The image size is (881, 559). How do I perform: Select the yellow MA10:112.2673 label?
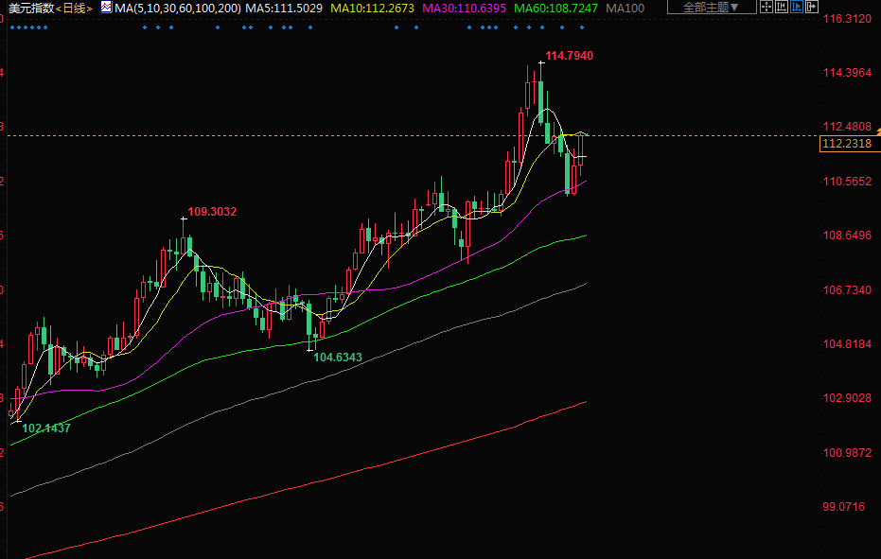(x=371, y=8)
